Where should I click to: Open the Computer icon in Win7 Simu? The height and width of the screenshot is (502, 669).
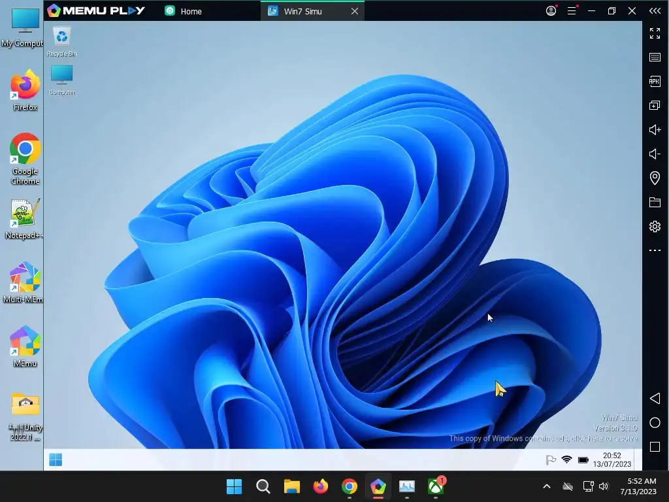(x=62, y=80)
